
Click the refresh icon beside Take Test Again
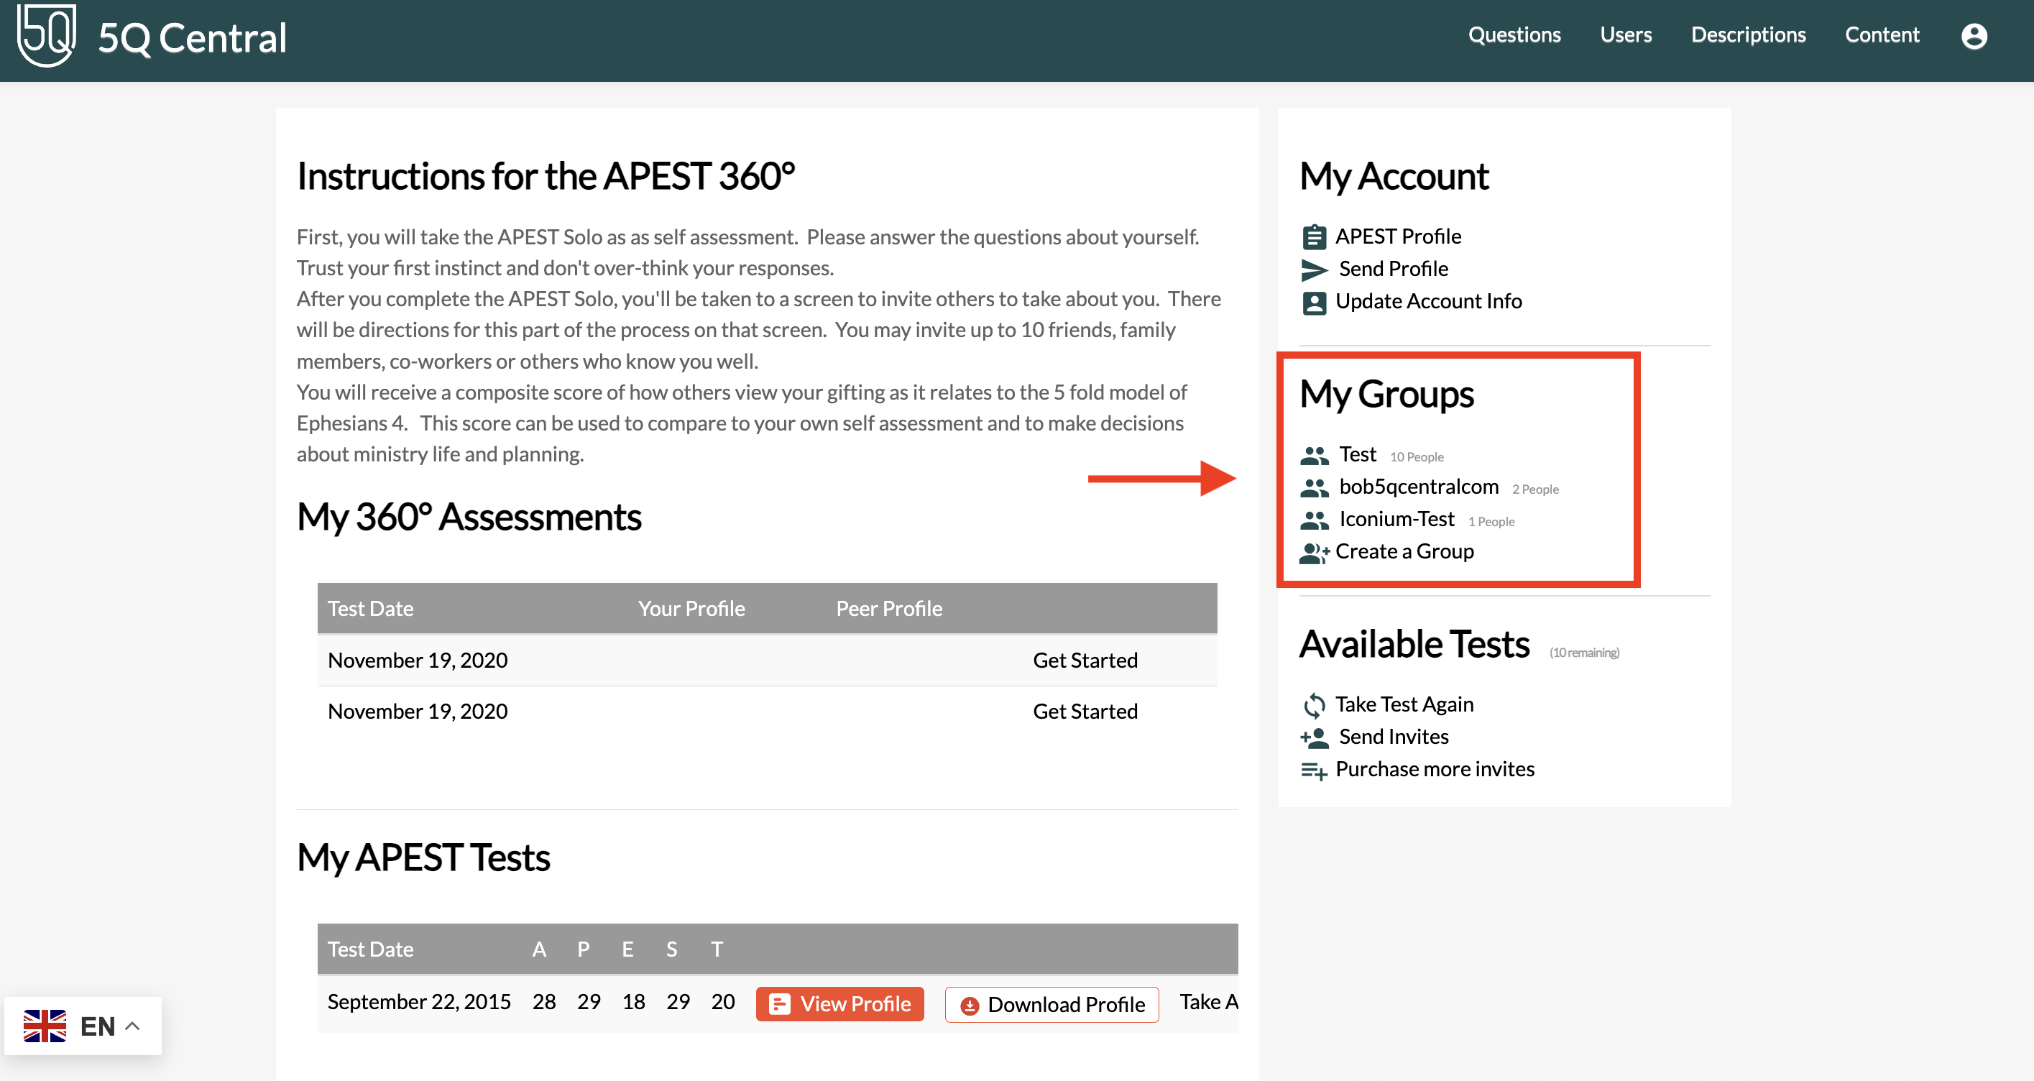(x=1314, y=705)
